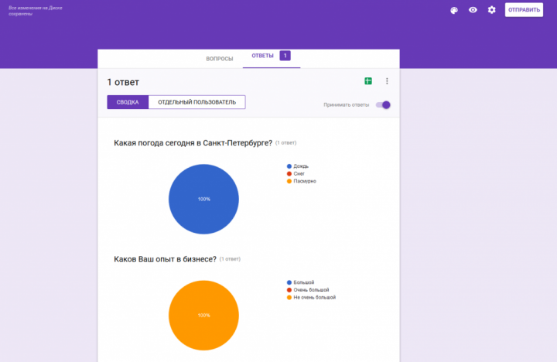Open settings gear icon
The image size is (557, 362).
coord(491,10)
